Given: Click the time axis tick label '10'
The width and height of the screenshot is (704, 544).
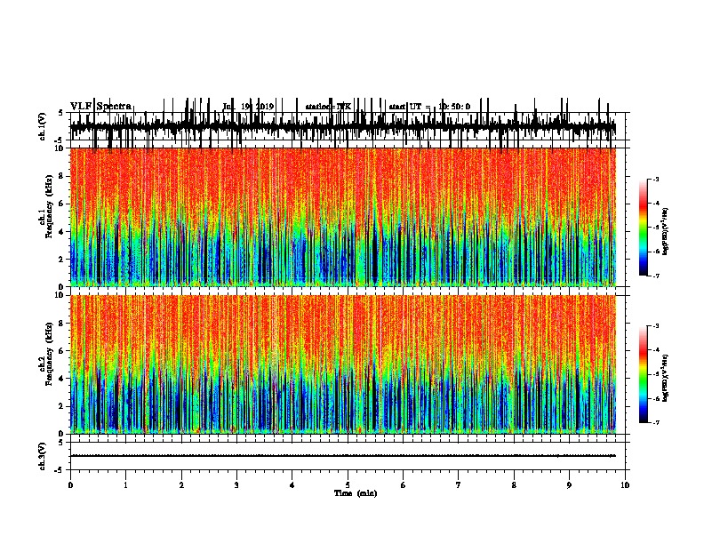Looking at the screenshot, I should pos(625,485).
